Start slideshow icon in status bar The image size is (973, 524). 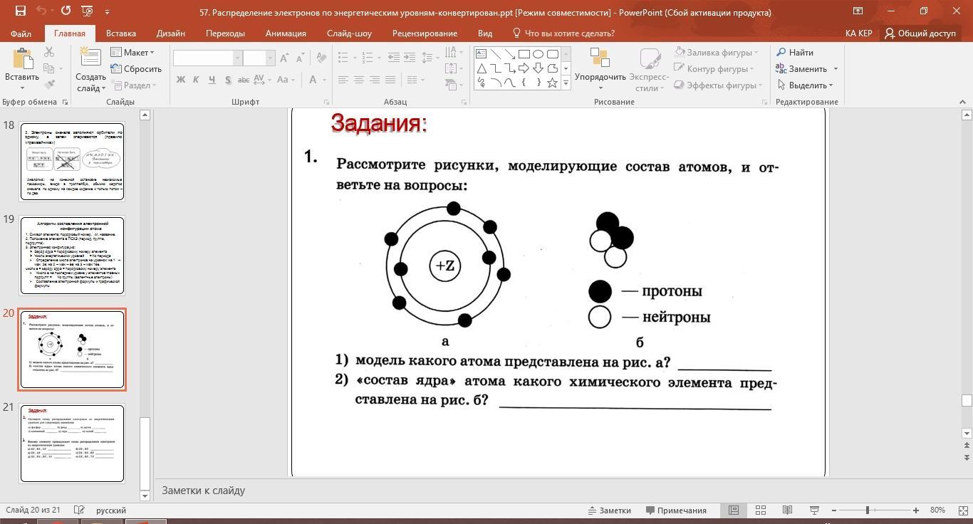pos(814,510)
